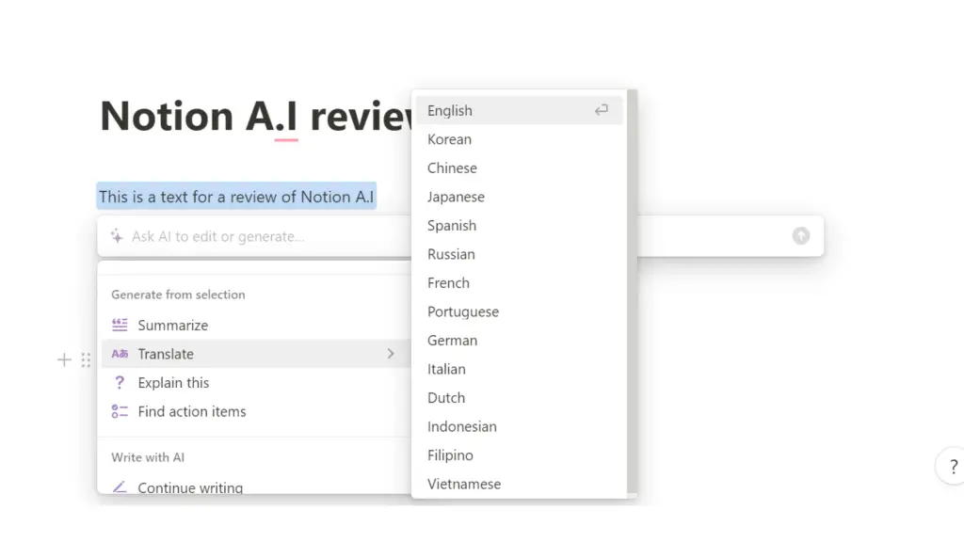964x542 pixels.
Task: Pick Indonesian as the target language
Action: click(519, 426)
